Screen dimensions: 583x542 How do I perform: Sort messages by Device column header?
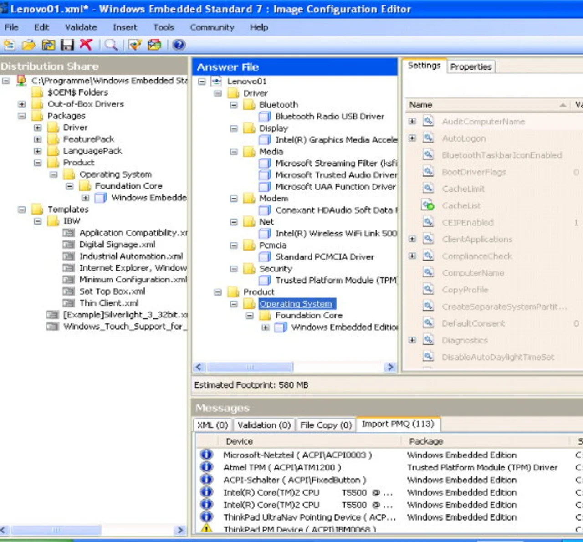click(310, 441)
